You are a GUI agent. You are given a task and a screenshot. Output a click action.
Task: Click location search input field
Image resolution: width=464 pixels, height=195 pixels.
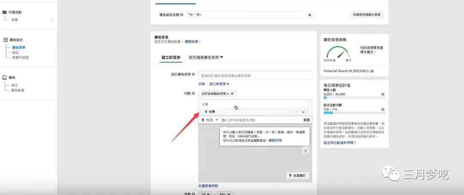[x=261, y=120]
